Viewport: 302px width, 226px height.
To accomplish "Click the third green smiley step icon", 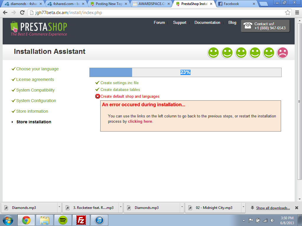I will click(x=241, y=53).
